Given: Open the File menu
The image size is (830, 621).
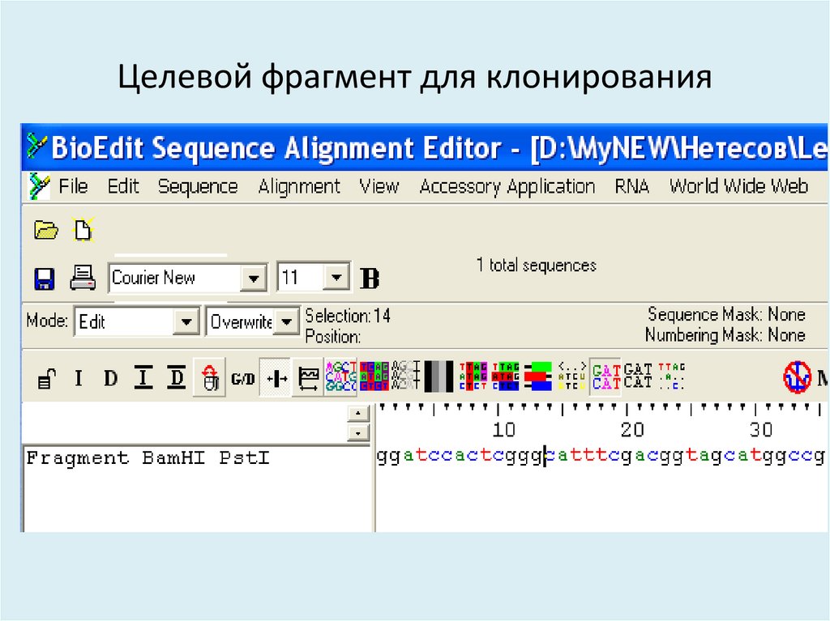Looking at the screenshot, I should point(73,186).
